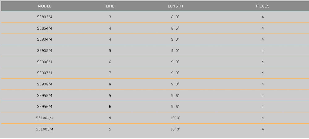Click line weight 8 for SE908/4
309x139 pixels.
(110, 84)
